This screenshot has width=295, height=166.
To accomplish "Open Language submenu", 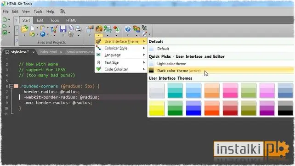I will pyautogui.click(x=121, y=55).
